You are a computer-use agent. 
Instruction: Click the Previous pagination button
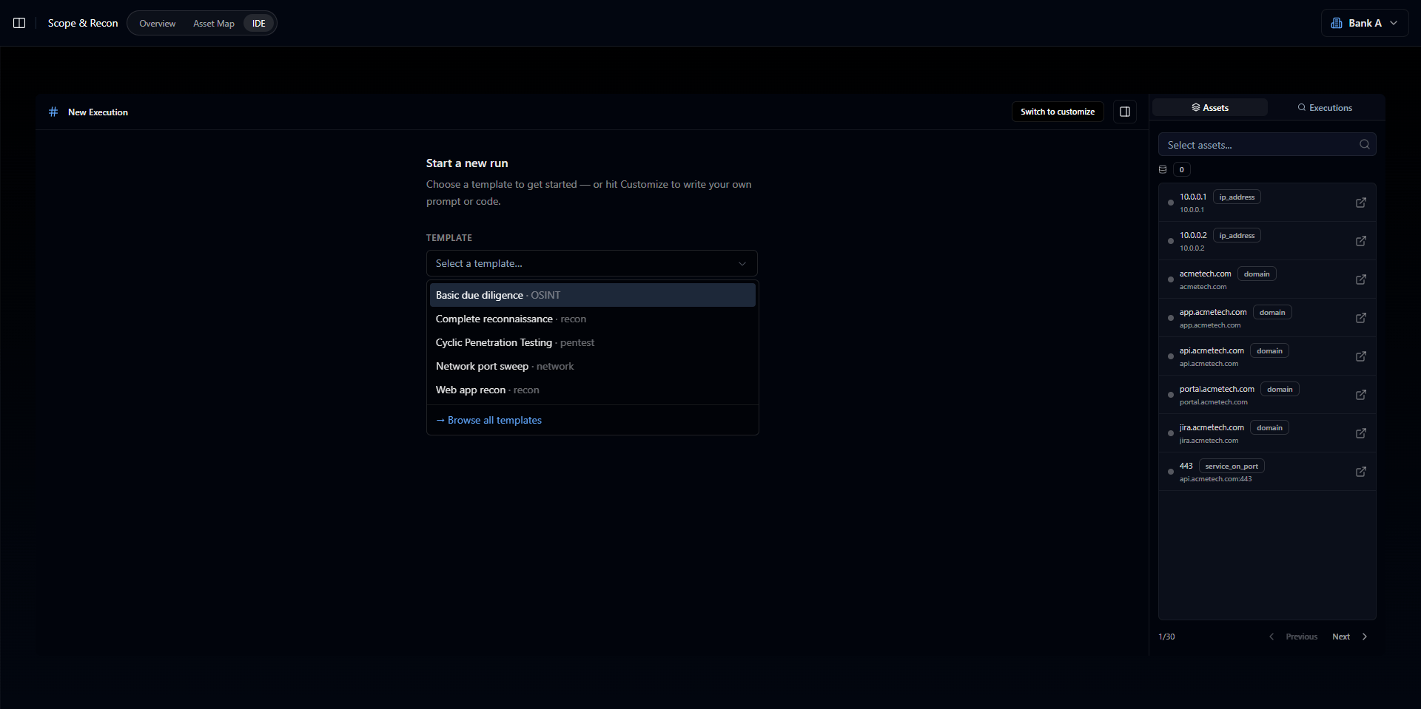click(x=1293, y=637)
